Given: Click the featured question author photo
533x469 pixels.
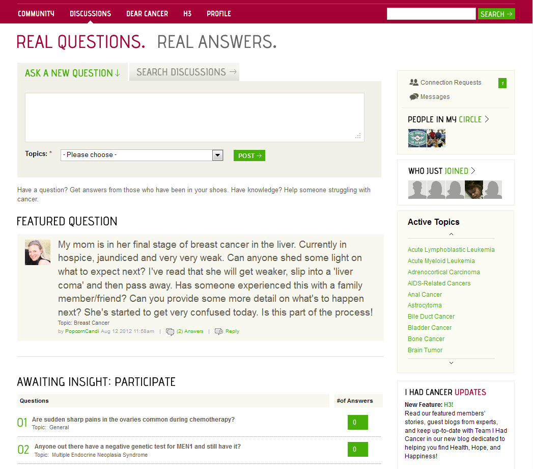Looking at the screenshot, I should coord(38,252).
